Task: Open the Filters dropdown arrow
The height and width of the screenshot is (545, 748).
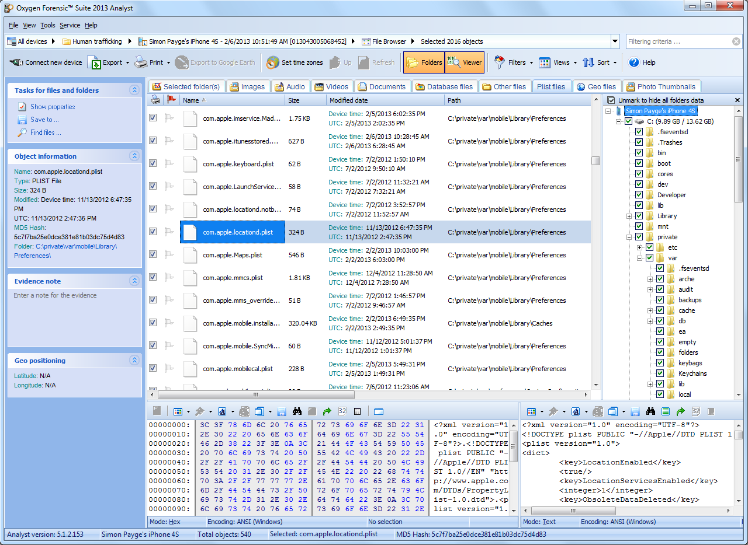Action: point(531,62)
